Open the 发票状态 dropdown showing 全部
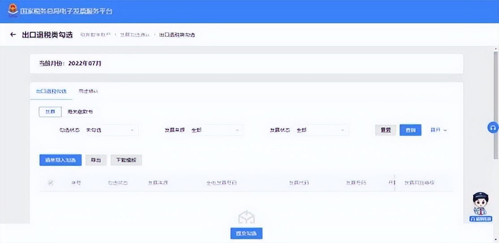This screenshot has width=499, height=243. tap(321, 130)
